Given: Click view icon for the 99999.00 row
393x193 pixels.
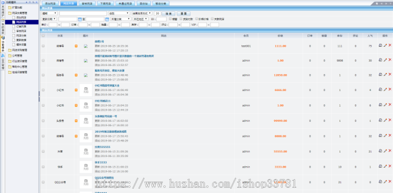Looking at the screenshot, I should pos(380,121).
